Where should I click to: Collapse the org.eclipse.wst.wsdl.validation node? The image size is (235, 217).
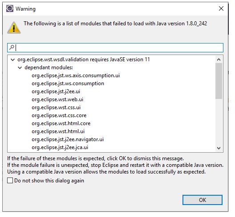click(13, 60)
